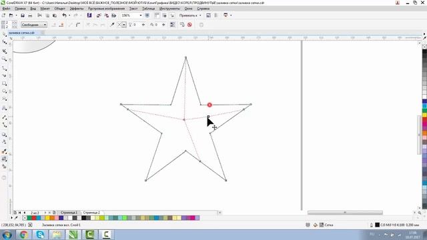Toggle the Smooth mesh color button

pos(172,25)
